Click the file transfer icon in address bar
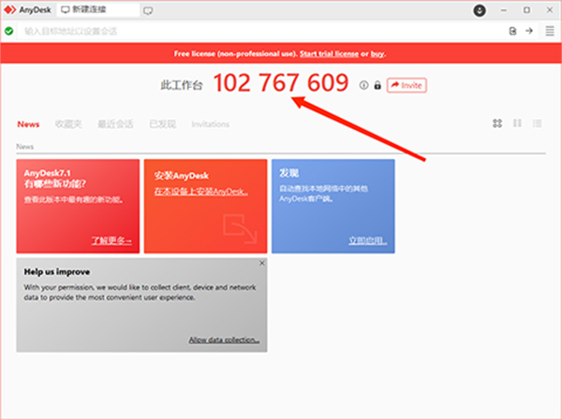562x420 pixels. click(x=513, y=31)
